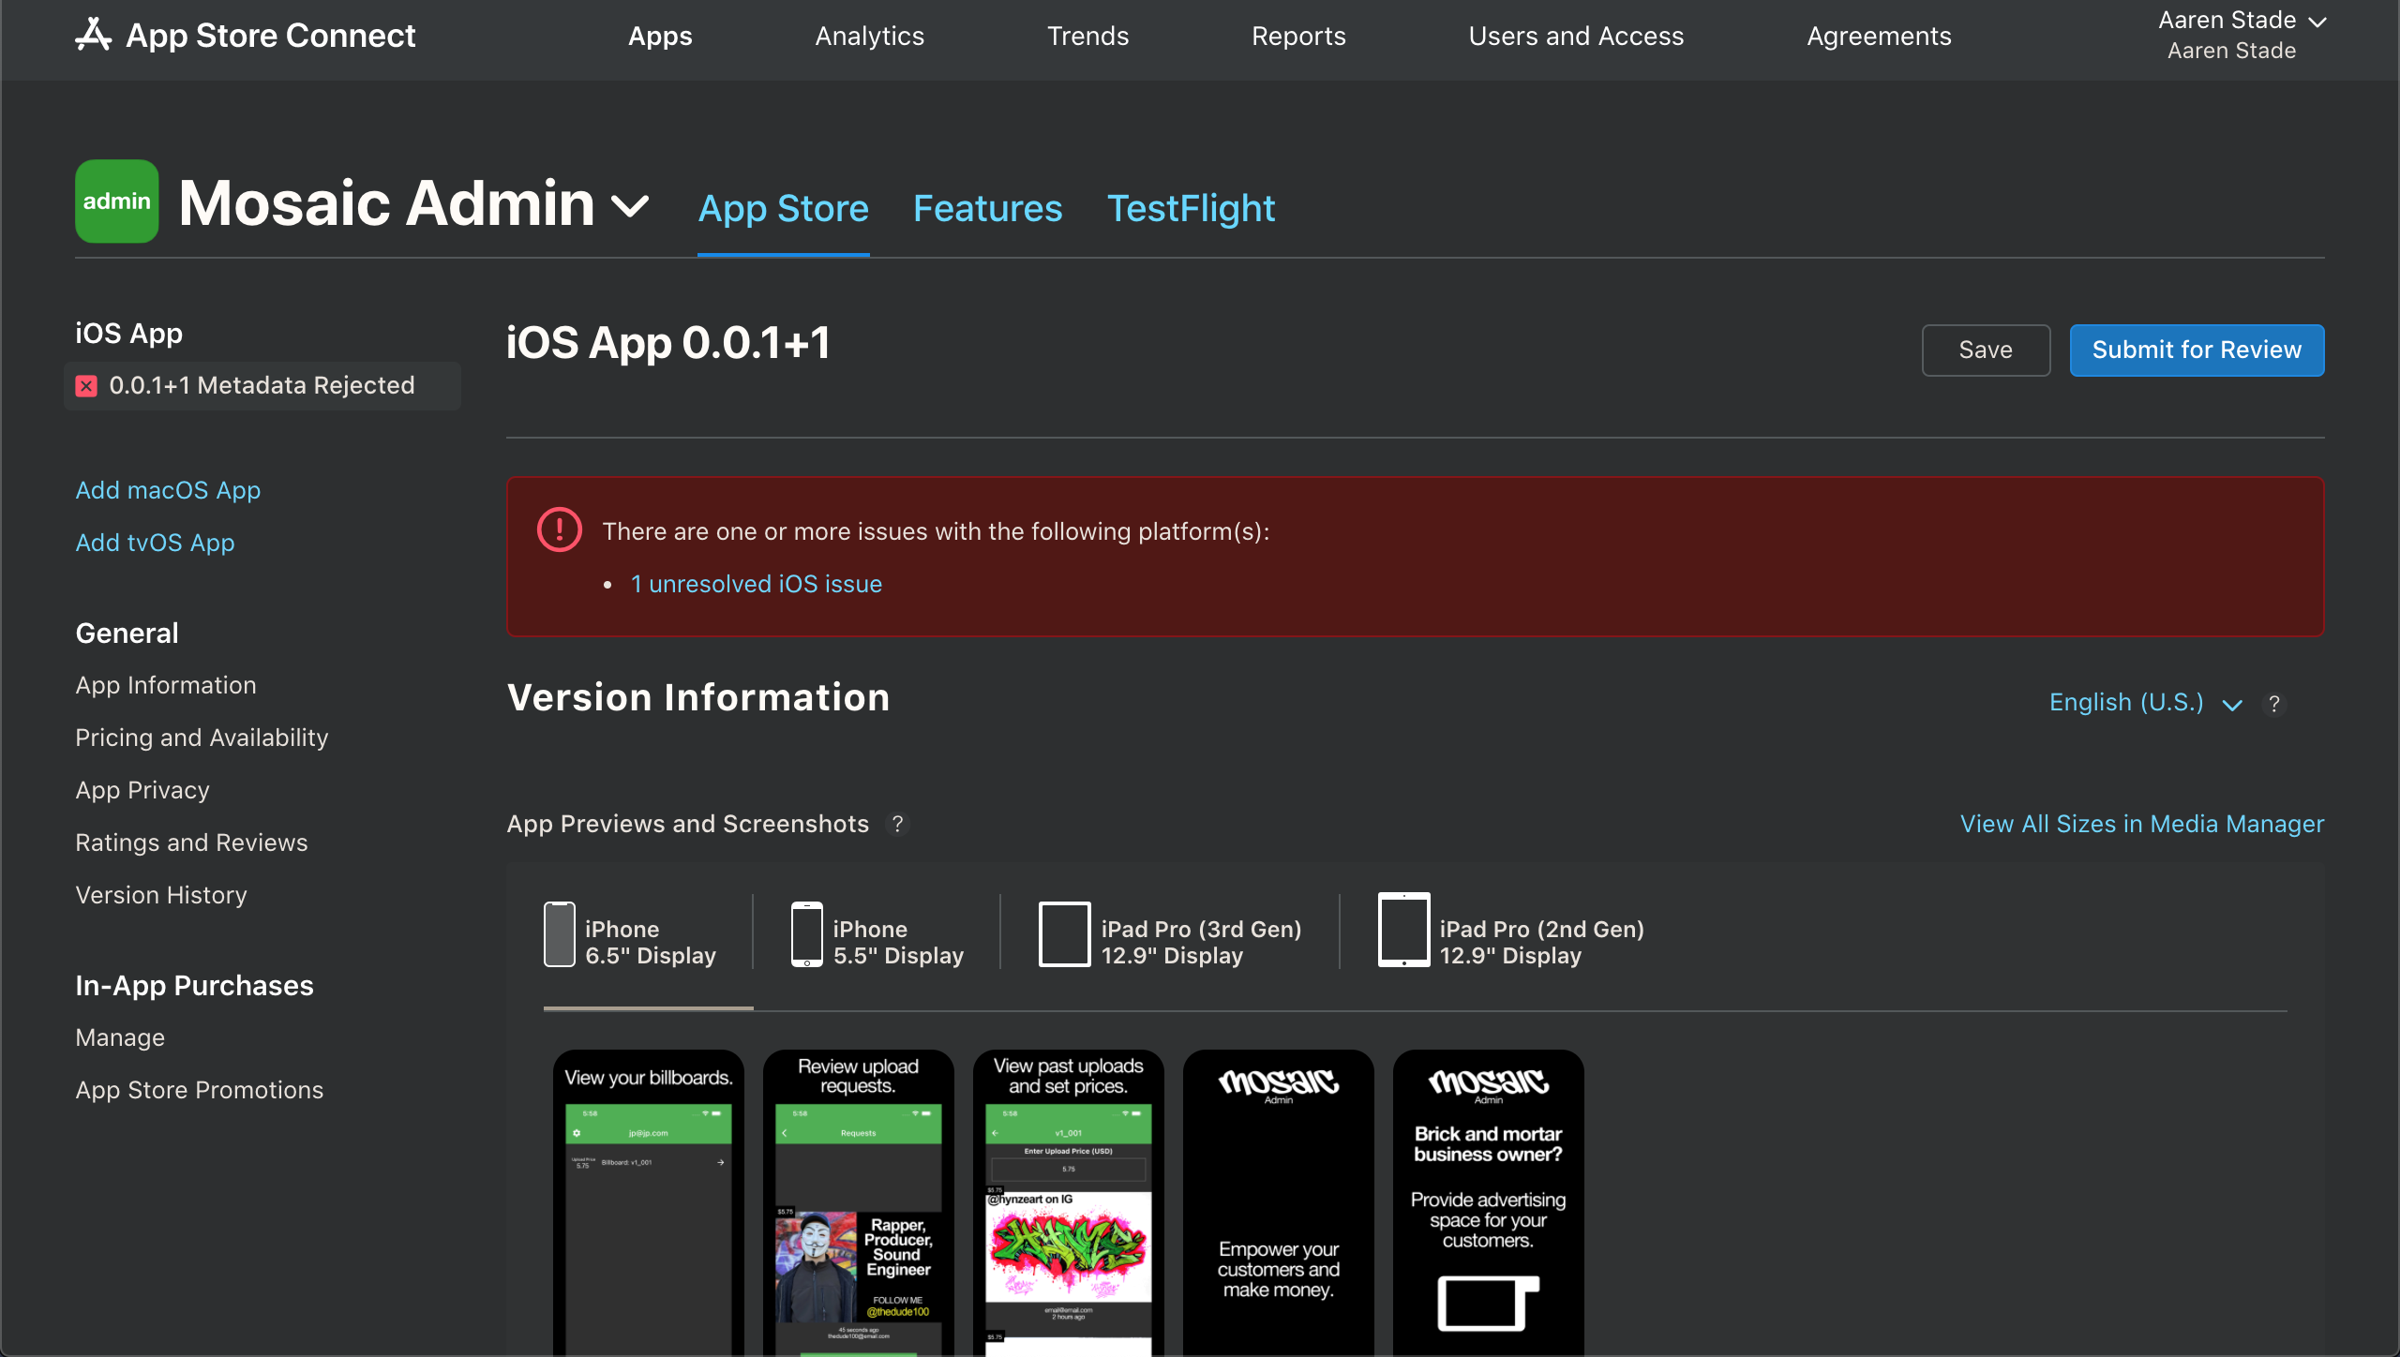Screen dimensions: 2400x1357
Task: Open Pricing and Availability in sidebar
Action: click(202, 738)
